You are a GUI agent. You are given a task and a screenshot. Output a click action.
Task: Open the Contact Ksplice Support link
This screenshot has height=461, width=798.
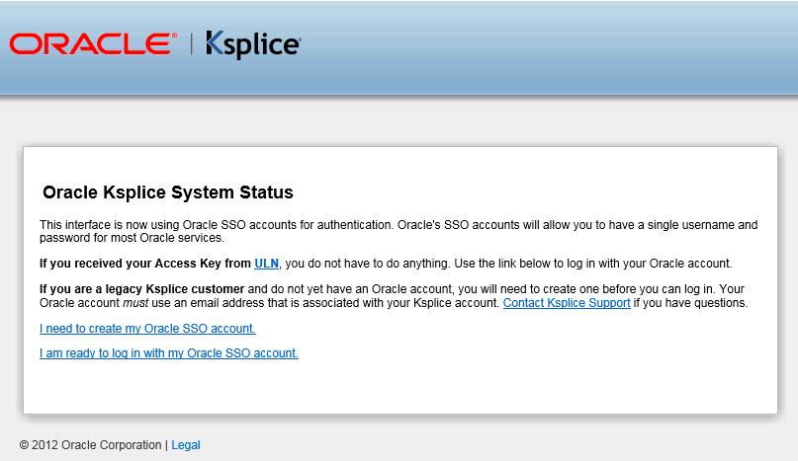[567, 303]
